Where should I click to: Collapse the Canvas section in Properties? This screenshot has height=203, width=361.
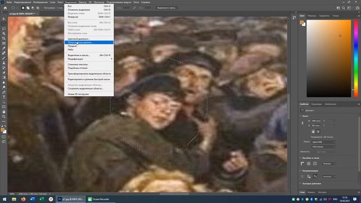[301, 116]
